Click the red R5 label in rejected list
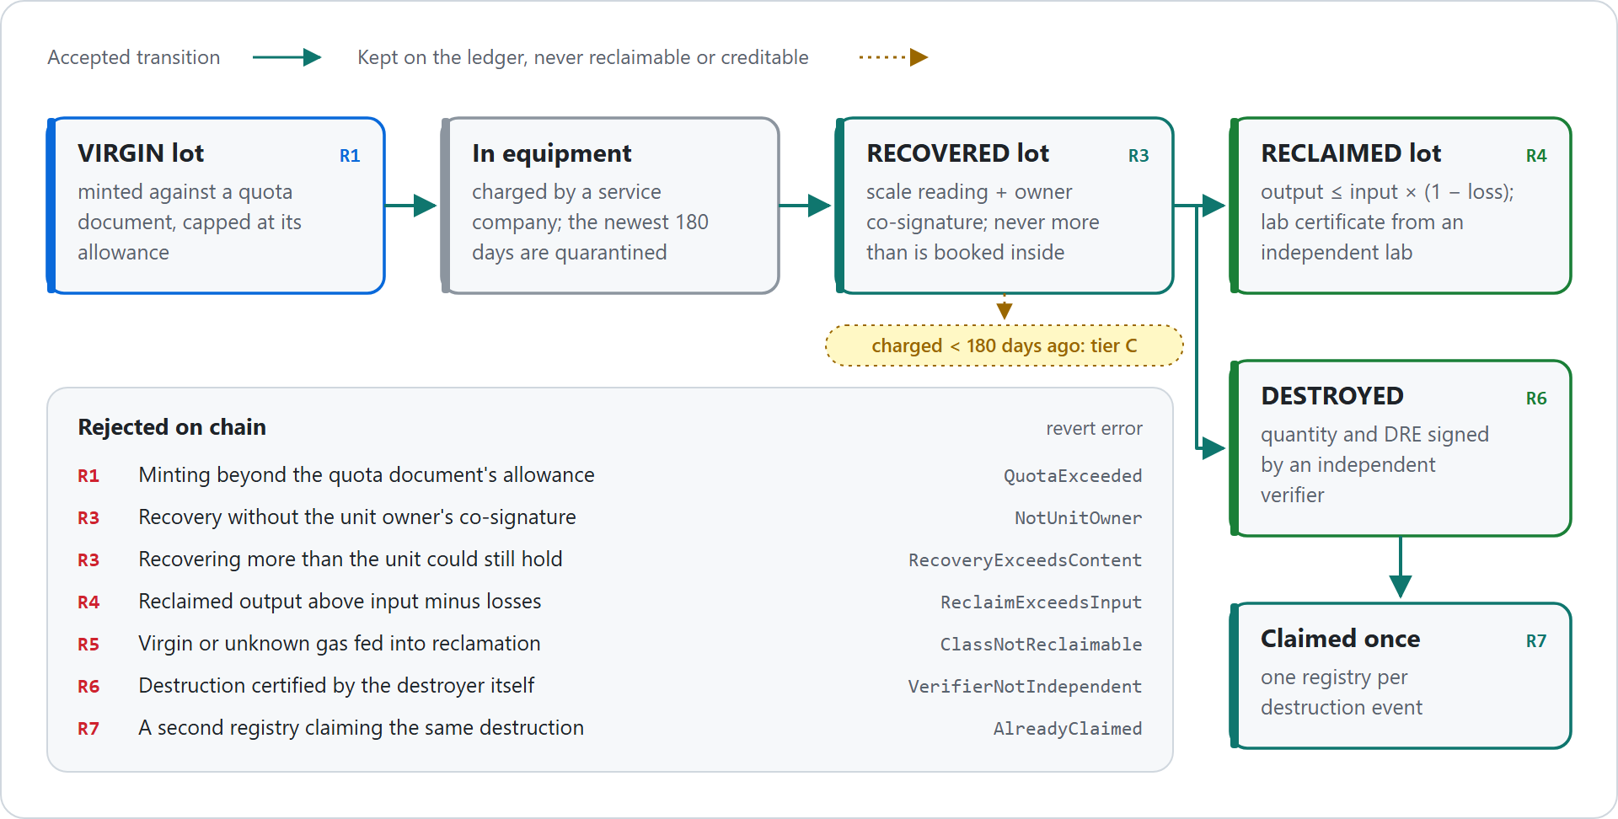1618x819 pixels. coord(88,645)
